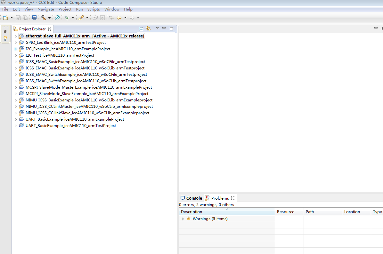Select NIMU_ICSS_CCLinkSlave project
Screen dimensions: 383x254
[x=87, y=113]
